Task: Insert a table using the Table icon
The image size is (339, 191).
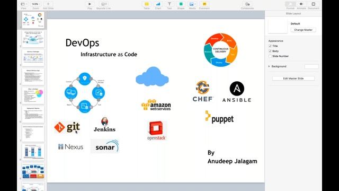Action: coord(147,4)
